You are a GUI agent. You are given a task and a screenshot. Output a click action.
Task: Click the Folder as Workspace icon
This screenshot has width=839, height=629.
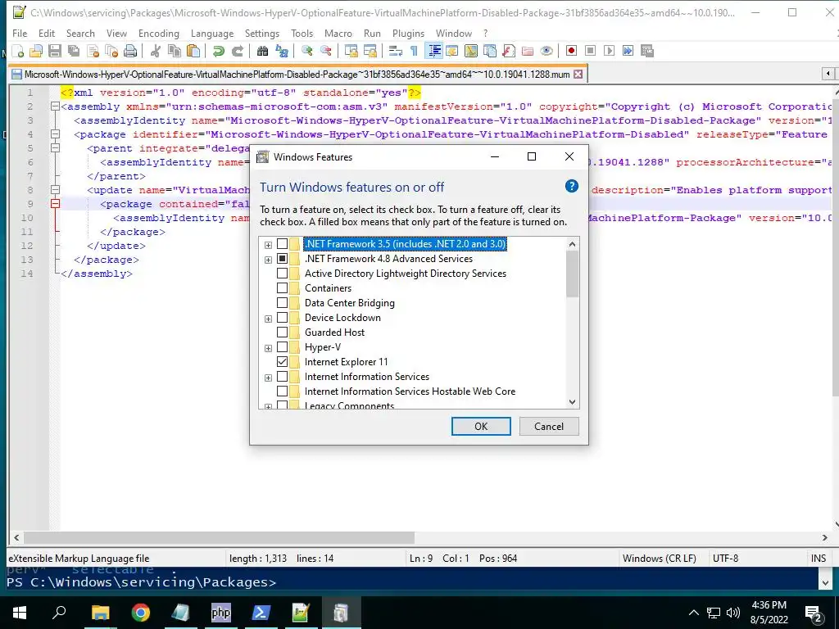click(528, 51)
